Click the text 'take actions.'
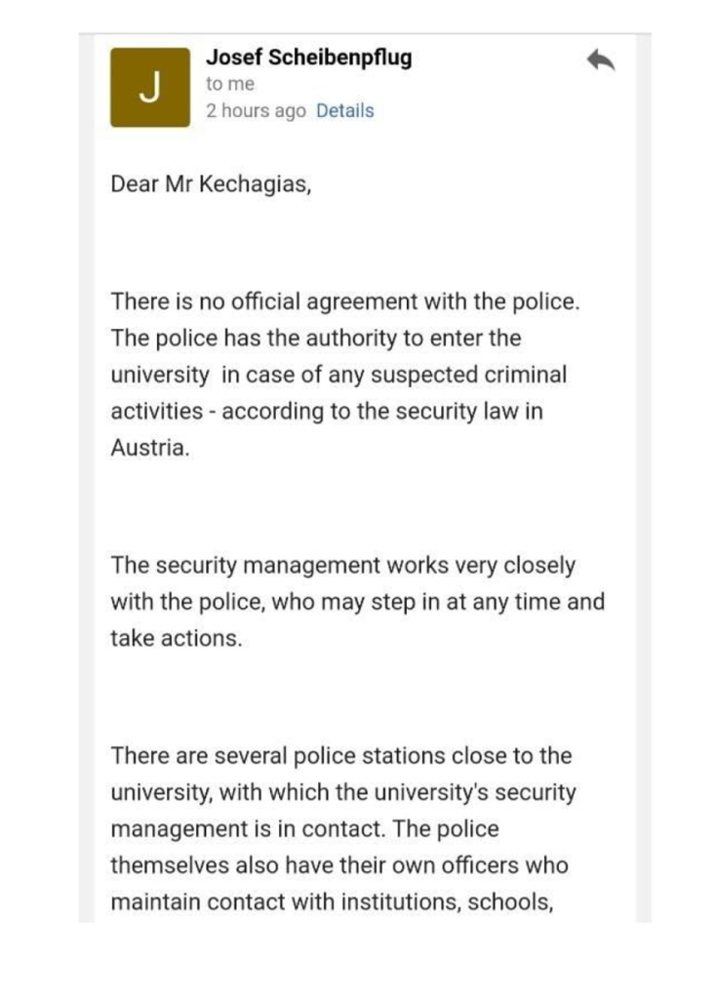 (x=176, y=639)
